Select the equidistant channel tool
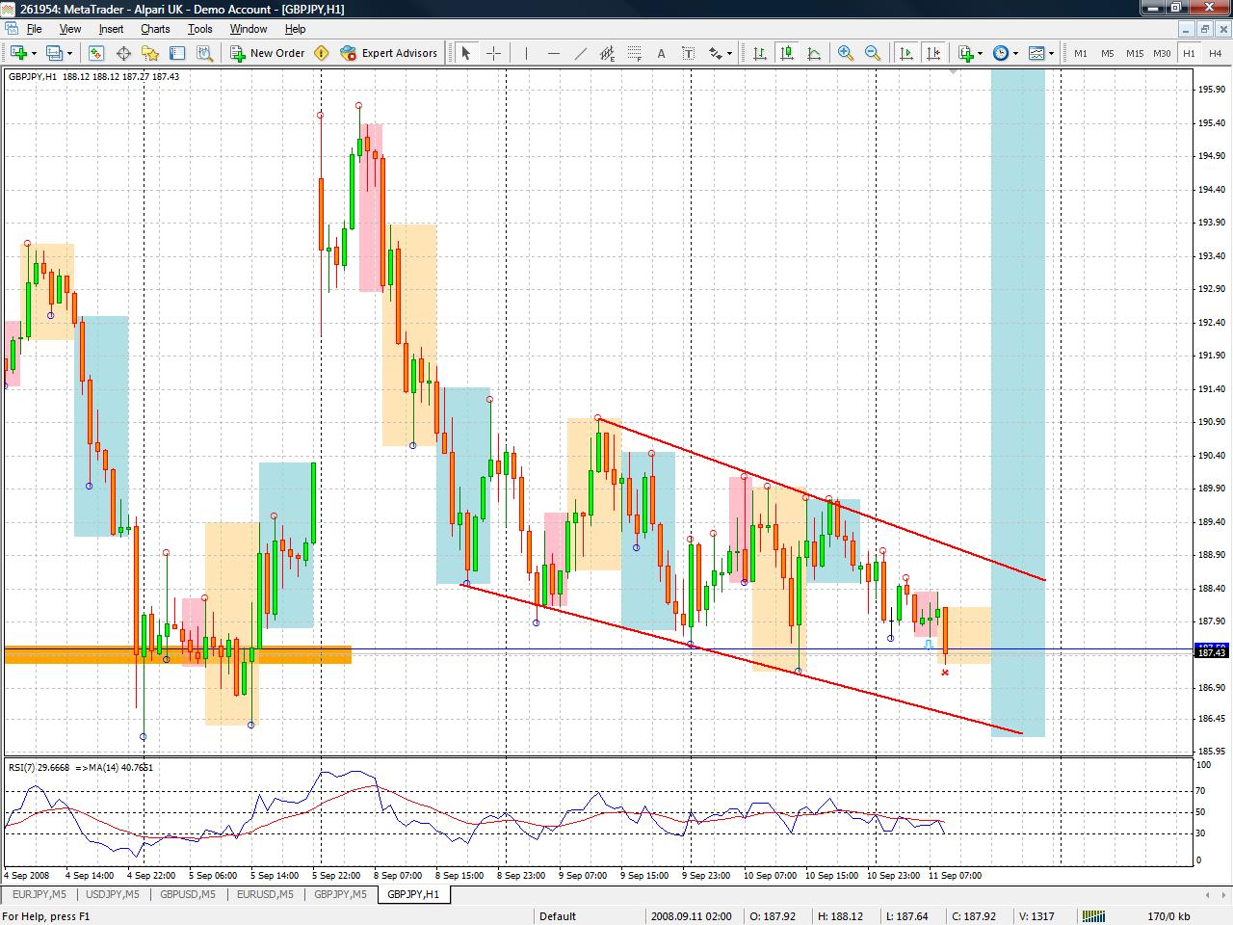Viewport: 1233px width, 925px height. pyautogui.click(x=608, y=53)
